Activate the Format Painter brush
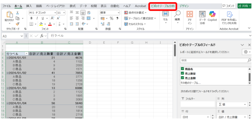The width and height of the screenshot is (252, 119). click(18, 24)
